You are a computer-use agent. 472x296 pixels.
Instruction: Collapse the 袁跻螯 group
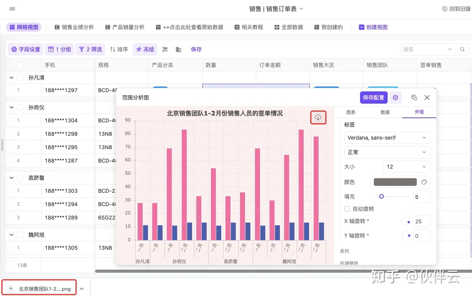[x=12, y=178]
